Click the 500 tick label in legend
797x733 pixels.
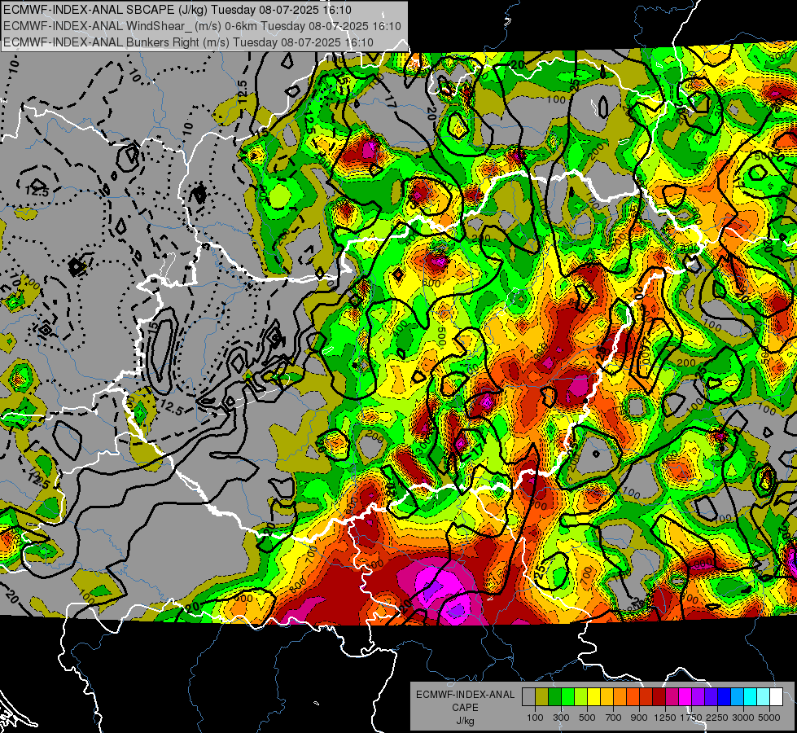coord(587,718)
